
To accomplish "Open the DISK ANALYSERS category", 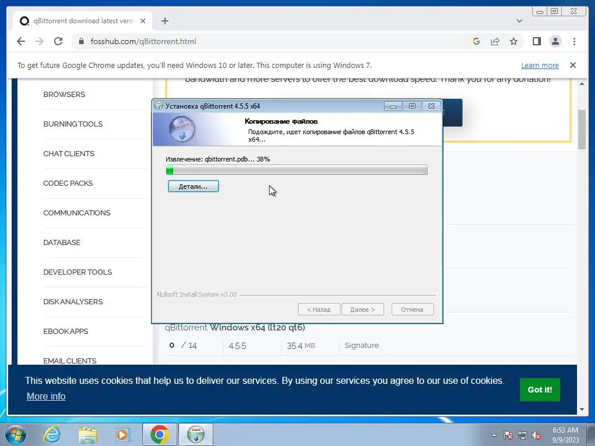I will pos(73,301).
